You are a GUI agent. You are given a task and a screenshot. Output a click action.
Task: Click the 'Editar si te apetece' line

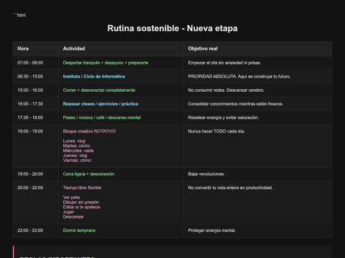(x=81, y=207)
